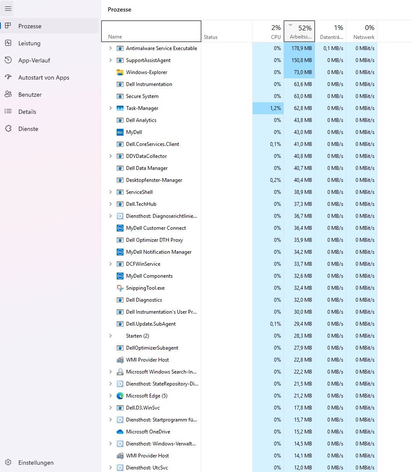Click the Leistung performance icon
The height and width of the screenshot is (472, 412).
pyautogui.click(x=8, y=43)
